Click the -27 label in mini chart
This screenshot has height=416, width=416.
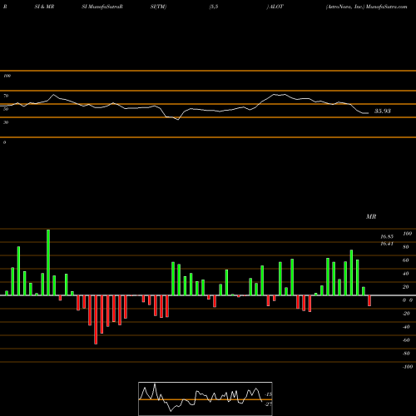[x=268, y=404]
